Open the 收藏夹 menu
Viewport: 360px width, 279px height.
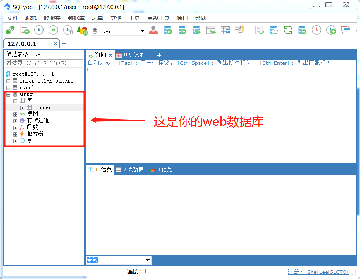tap(52, 18)
